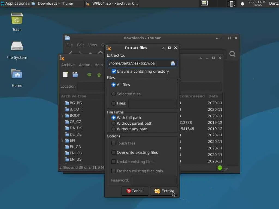279x209 pixels.
Task: Click the Archive tree header
Action: (74, 96)
